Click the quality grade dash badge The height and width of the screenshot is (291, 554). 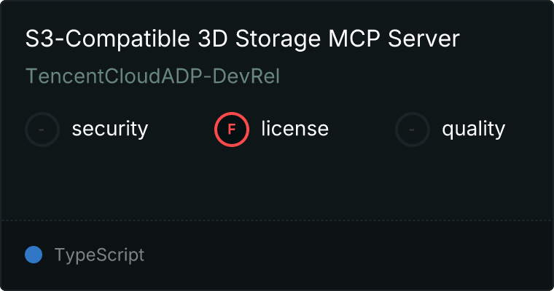point(413,129)
